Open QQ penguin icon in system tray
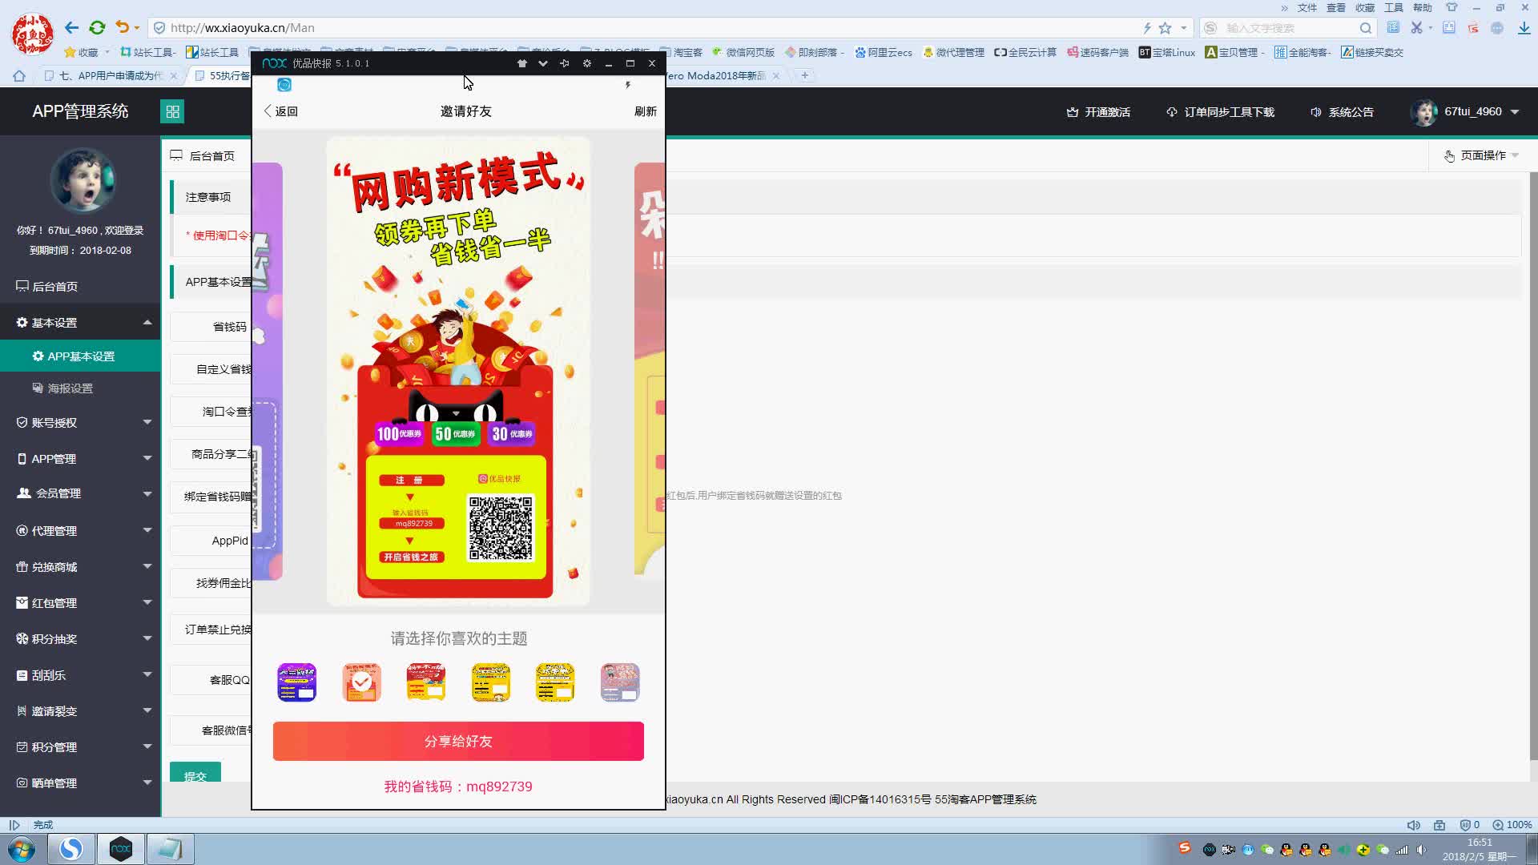The image size is (1538, 865). pos(1286,850)
